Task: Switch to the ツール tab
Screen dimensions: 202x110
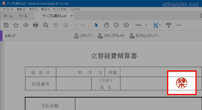Action: [x=23, y=16]
